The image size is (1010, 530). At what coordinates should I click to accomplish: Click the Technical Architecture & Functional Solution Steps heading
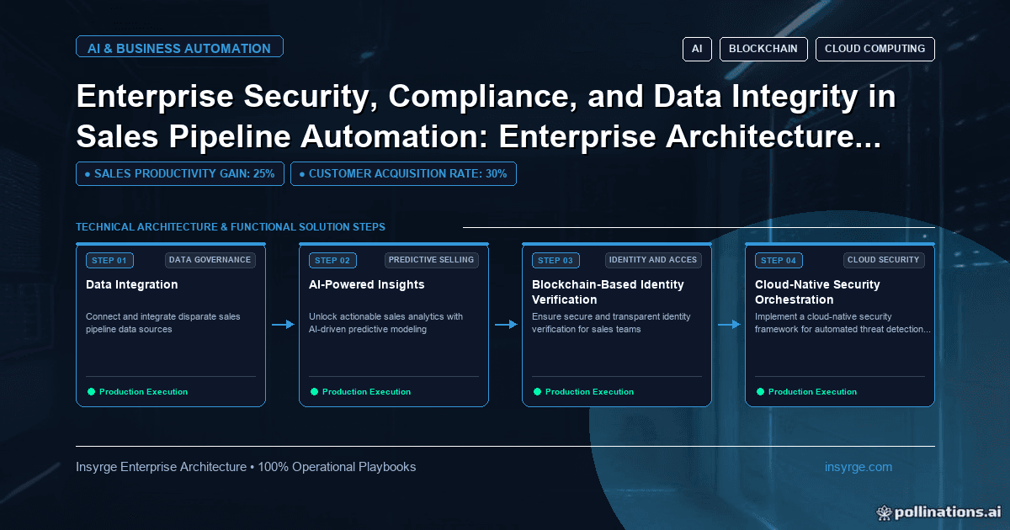pos(231,227)
